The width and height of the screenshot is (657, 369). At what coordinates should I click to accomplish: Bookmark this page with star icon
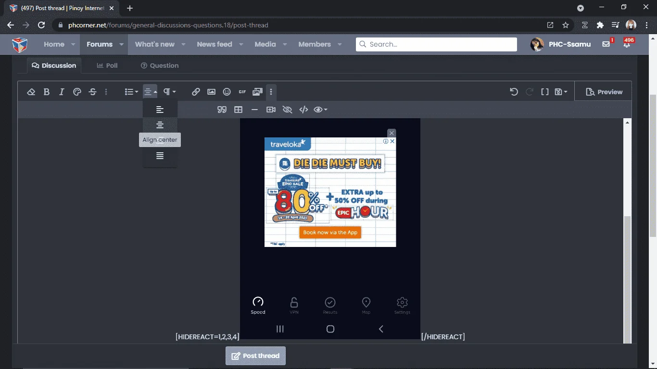[x=566, y=25]
